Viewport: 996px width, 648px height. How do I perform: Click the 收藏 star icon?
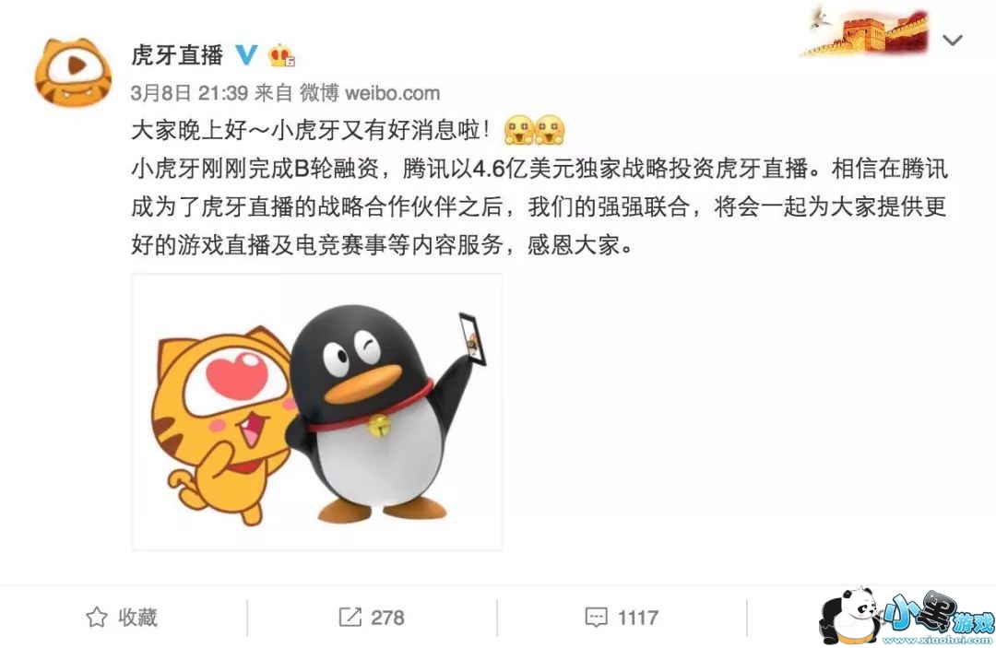coord(97,617)
